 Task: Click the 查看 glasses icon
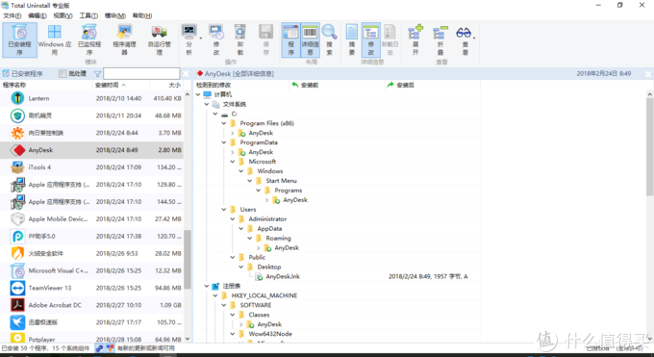[x=464, y=32]
